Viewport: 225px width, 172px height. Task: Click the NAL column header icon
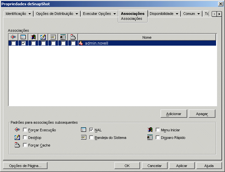click(23, 37)
